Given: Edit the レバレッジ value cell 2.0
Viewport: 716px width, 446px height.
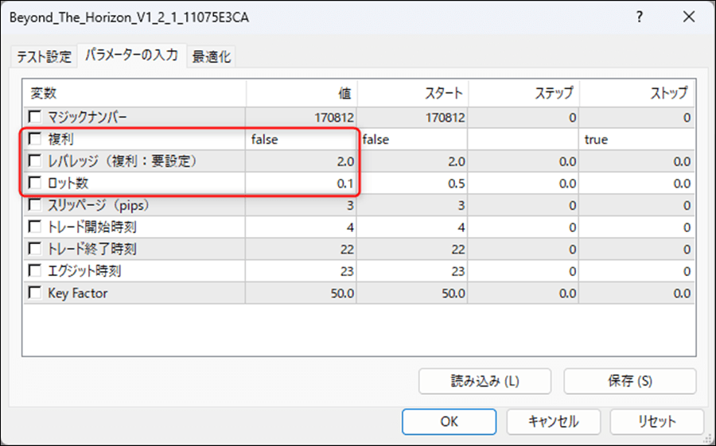Looking at the screenshot, I should coord(301,161).
